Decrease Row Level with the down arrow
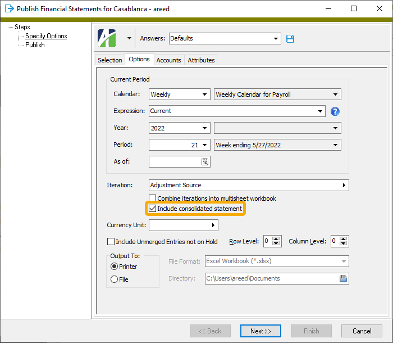Image resolution: width=393 pixels, height=343 pixels. pyautogui.click(x=276, y=243)
